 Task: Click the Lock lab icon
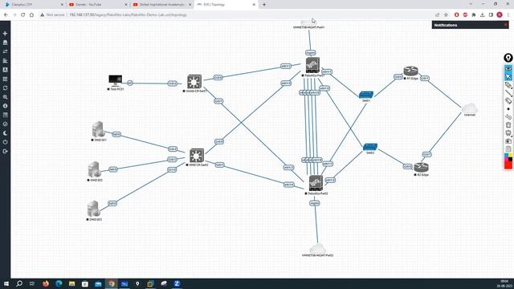pos(5,124)
